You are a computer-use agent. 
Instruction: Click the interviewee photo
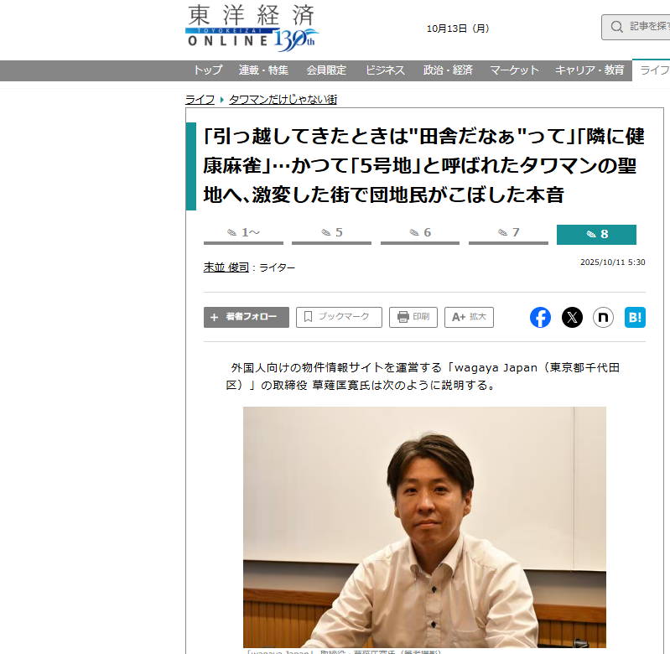click(x=424, y=527)
